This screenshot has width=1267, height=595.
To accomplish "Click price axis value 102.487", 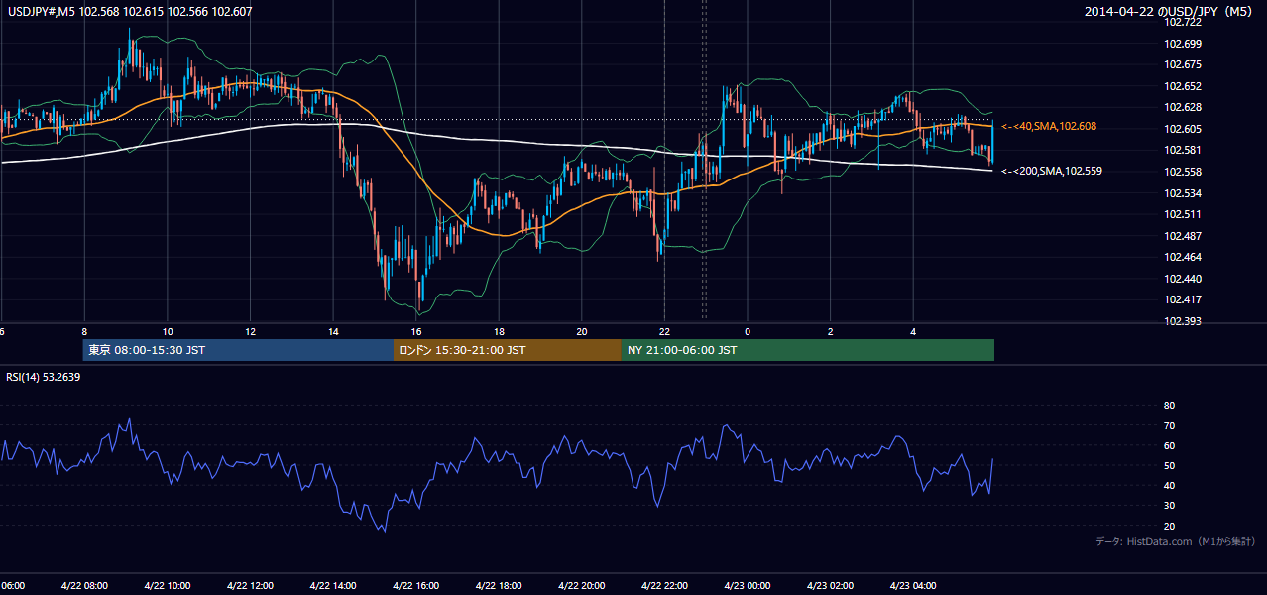I will point(1182,236).
